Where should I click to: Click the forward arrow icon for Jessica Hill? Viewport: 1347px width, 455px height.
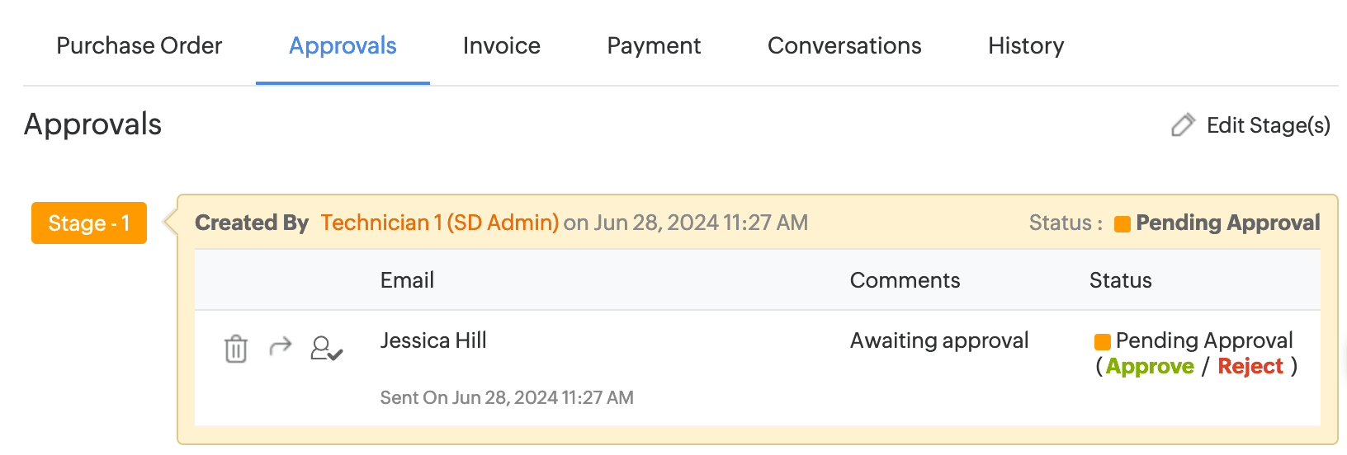(281, 346)
